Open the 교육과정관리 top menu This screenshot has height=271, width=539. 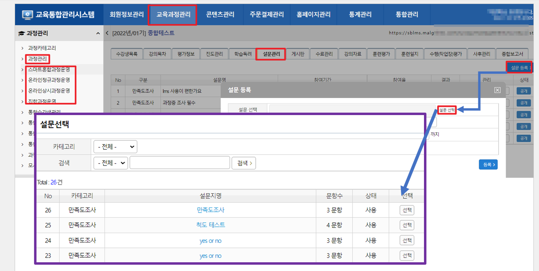pos(173,15)
